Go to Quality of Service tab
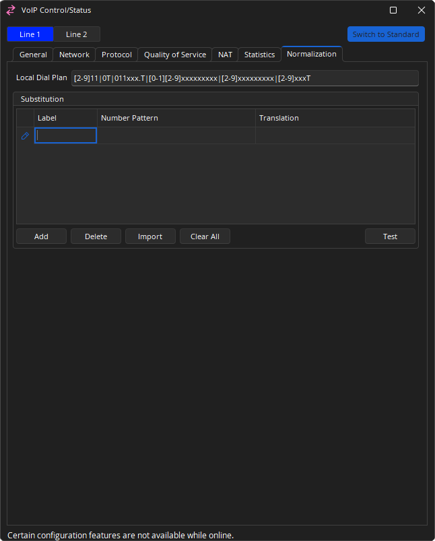 [175, 55]
